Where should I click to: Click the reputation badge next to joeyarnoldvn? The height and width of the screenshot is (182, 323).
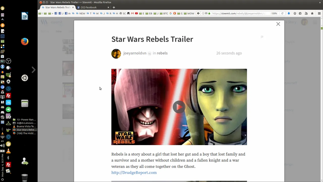[149, 53]
